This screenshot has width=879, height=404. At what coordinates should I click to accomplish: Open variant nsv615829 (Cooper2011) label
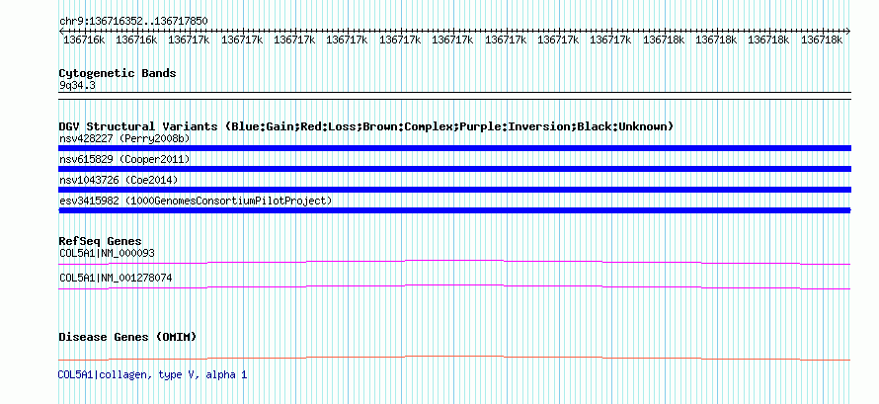[124, 160]
